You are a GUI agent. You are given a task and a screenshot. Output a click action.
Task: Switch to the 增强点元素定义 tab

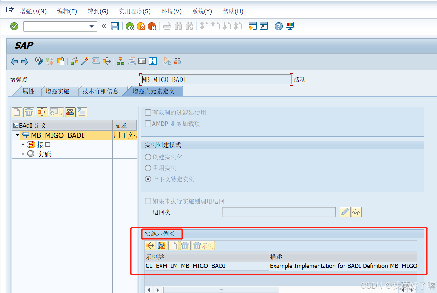point(153,91)
